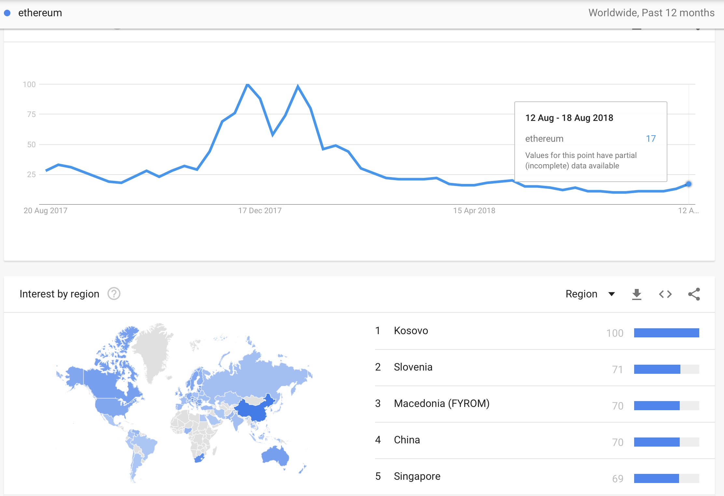The image size is (724, 496).
Task: Select Kosovo in the region ranking
Action: (411, 331)
